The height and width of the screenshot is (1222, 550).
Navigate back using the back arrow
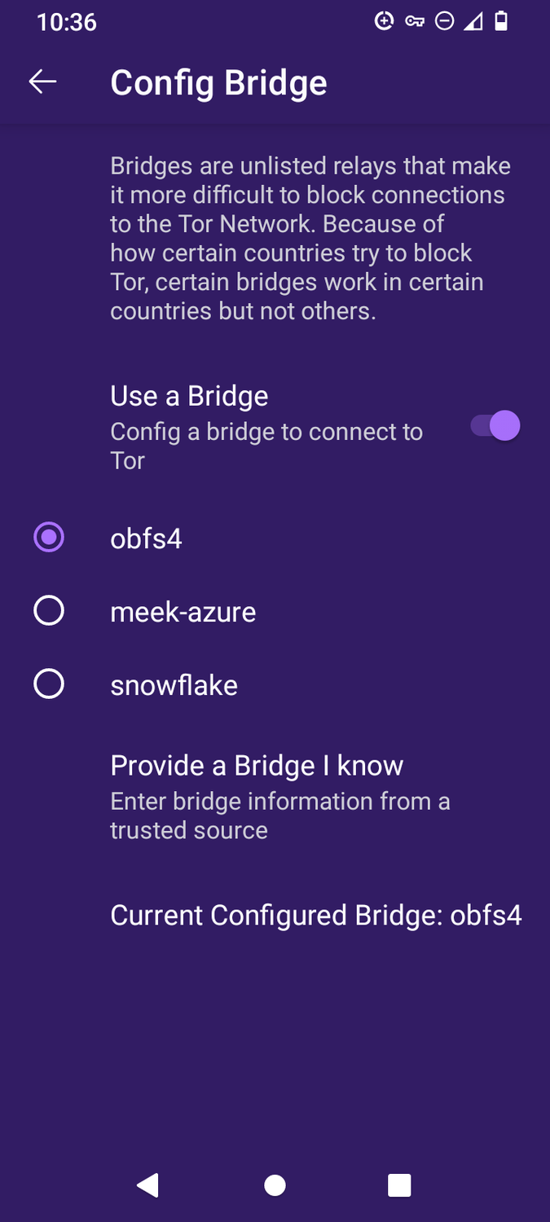pyautogui.click(x=42, y=81)
